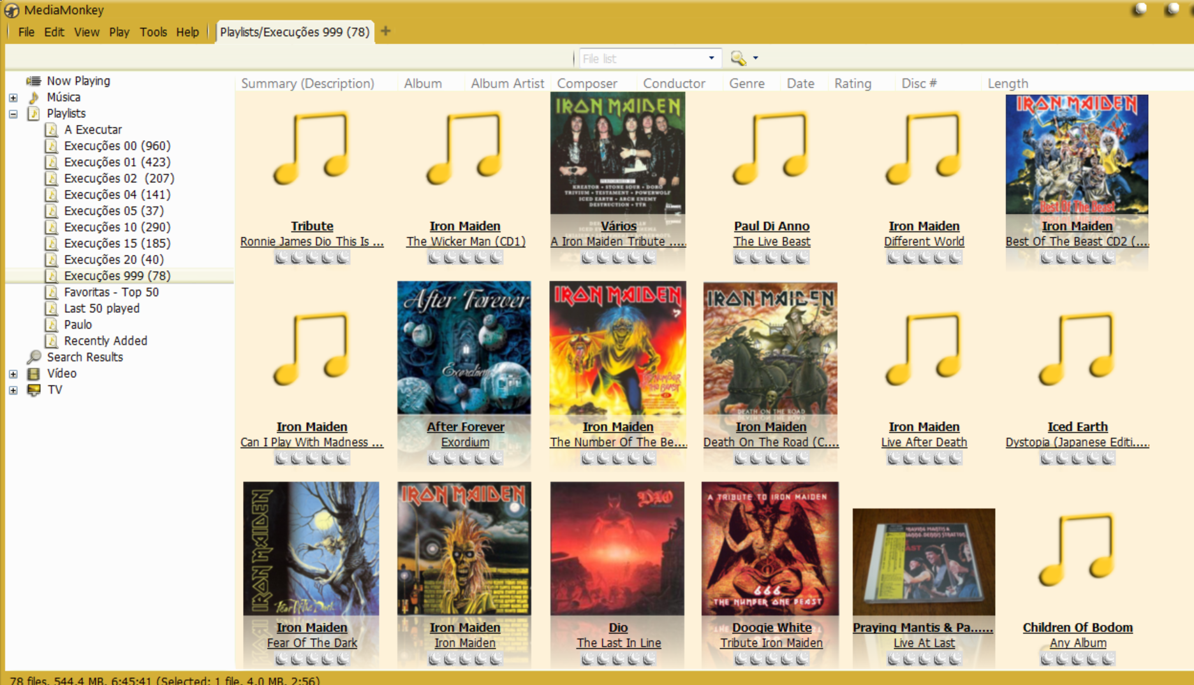Set star rating for The Live Beast album
1194x685 pixels.
[x=771, y=257]
